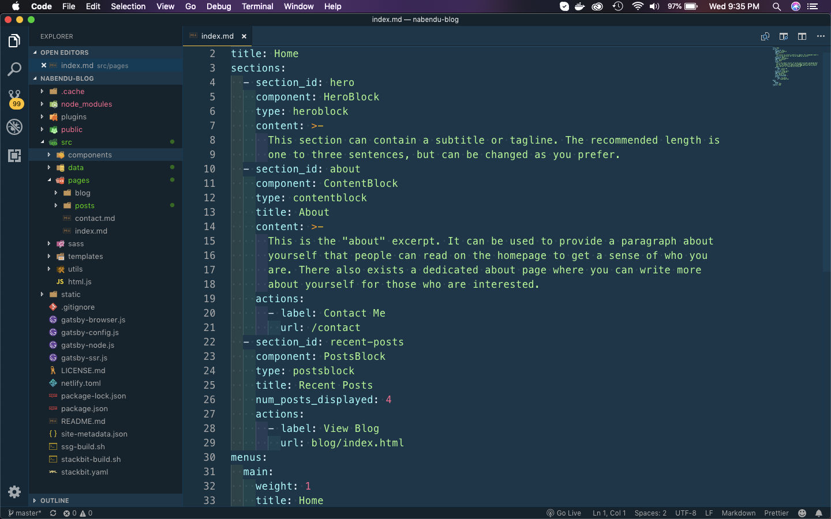The width and height of the screenshot is (831, 519).
Task: Open the Go menu
Action: [190, 6]
